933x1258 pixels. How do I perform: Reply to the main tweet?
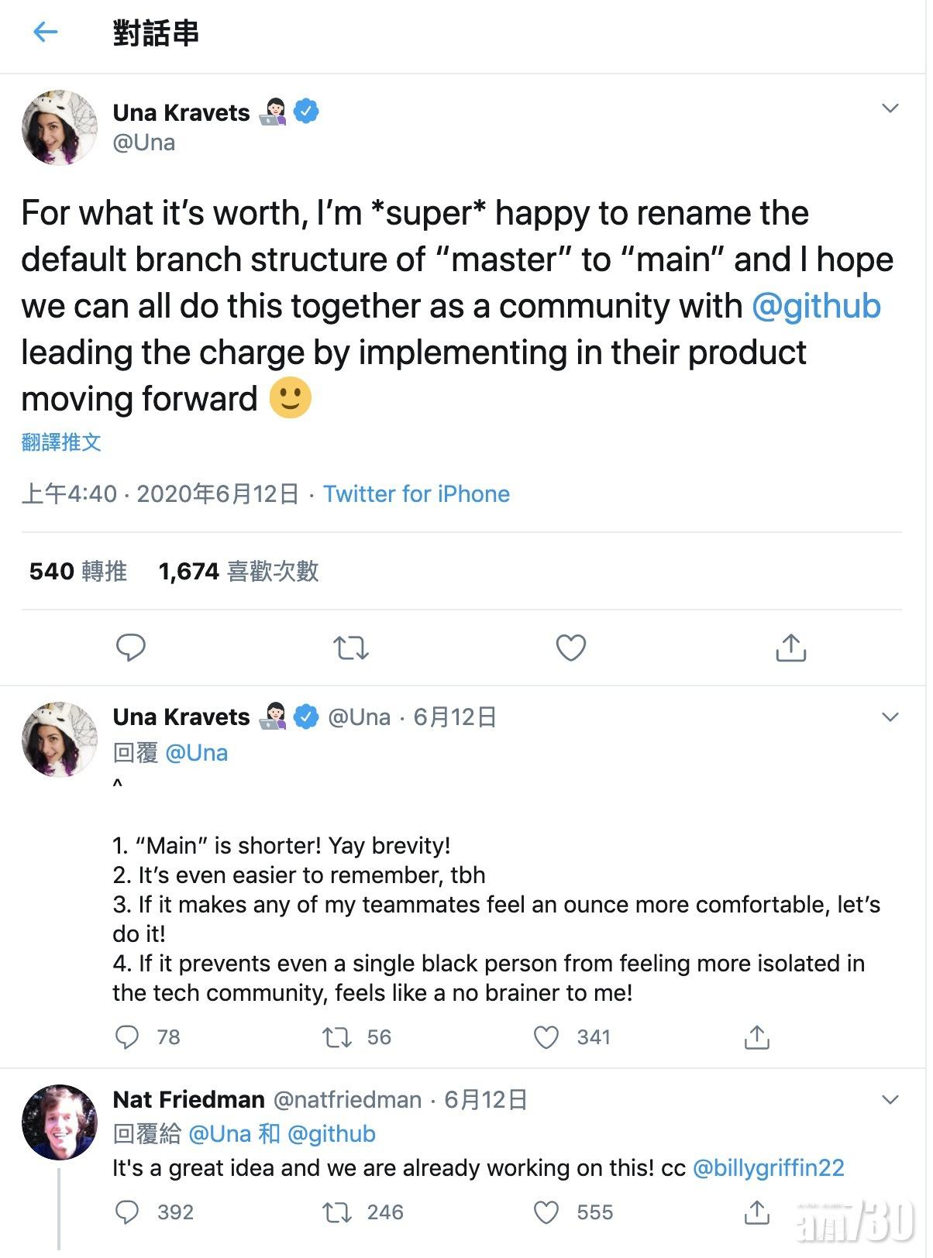pyautogui.click(x=130, y=648)
